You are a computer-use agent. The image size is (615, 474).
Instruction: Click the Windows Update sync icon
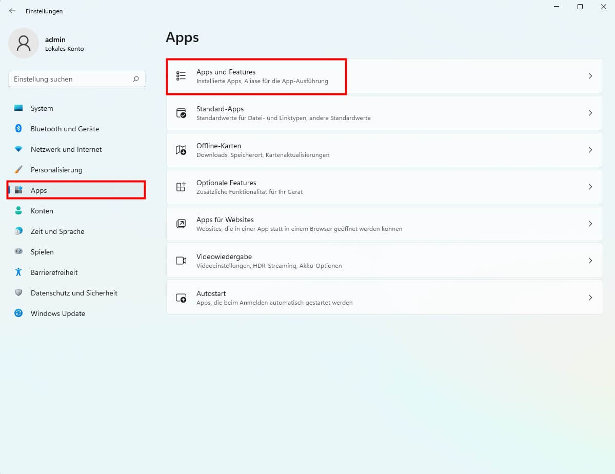(x=18, y=313)
